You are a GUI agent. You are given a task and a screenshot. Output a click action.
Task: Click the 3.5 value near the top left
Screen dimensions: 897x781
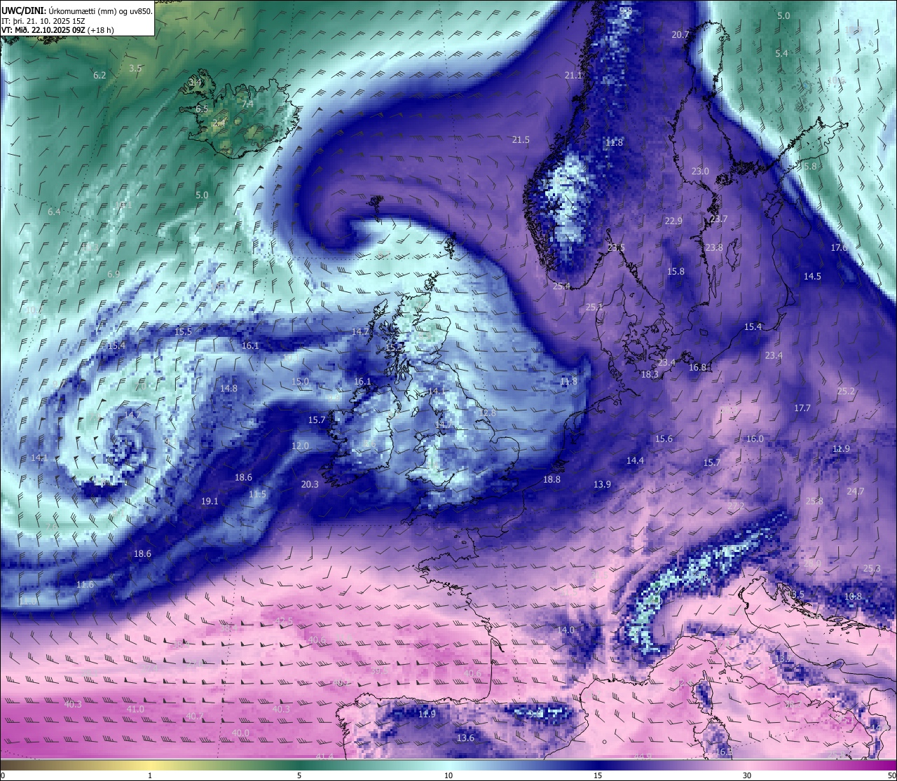click(135, 68)
